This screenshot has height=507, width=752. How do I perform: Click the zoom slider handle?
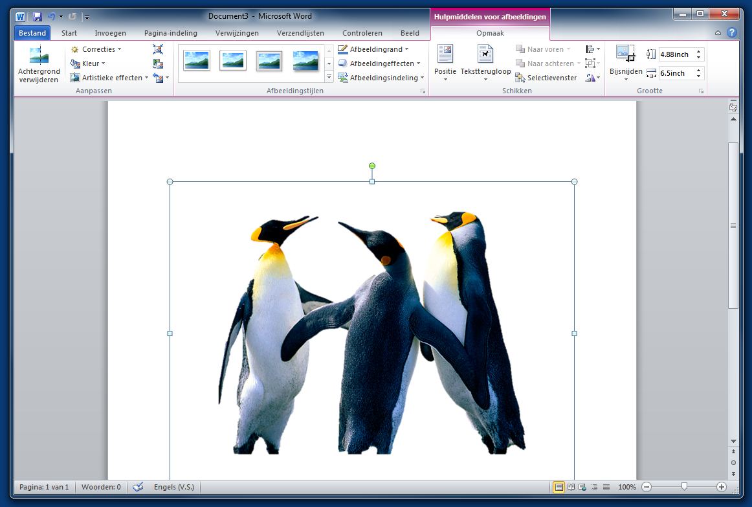click(x=684, y=487)
